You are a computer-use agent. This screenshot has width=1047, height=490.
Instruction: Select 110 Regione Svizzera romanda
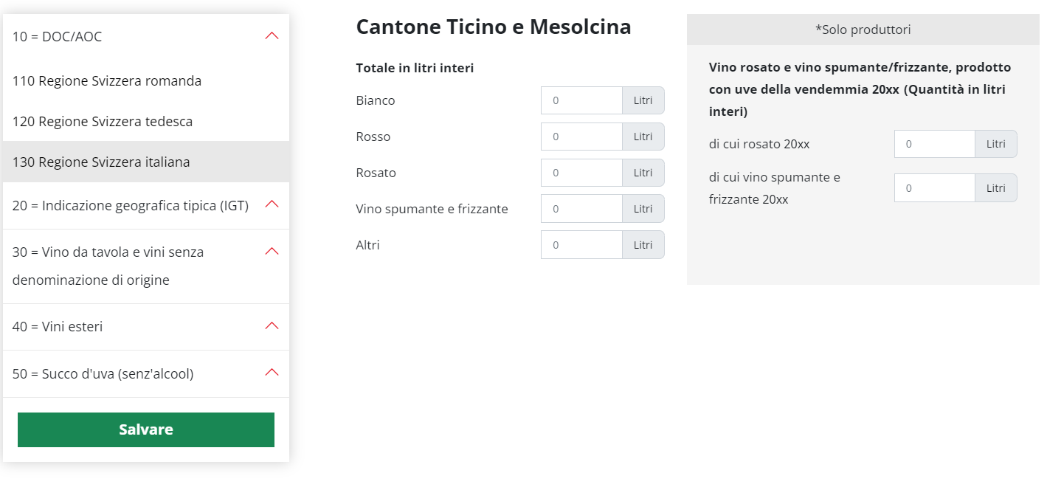[x=107, y=81]
